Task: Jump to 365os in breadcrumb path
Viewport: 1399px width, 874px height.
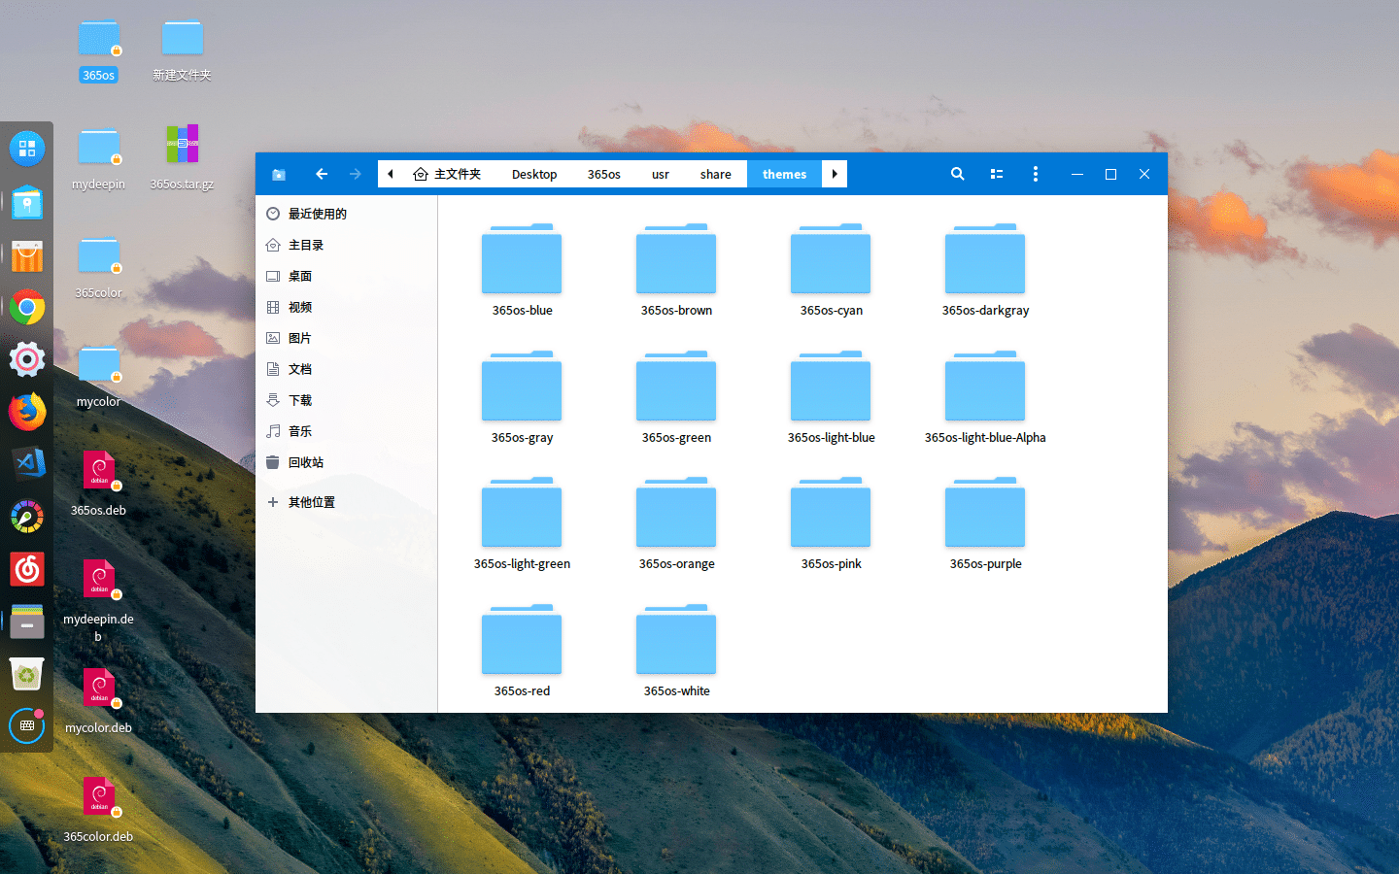Action: (x=603, y=174)
